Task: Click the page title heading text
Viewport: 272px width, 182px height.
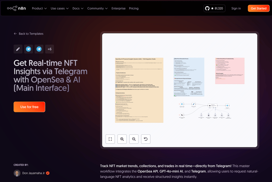Action: point(51,76)
